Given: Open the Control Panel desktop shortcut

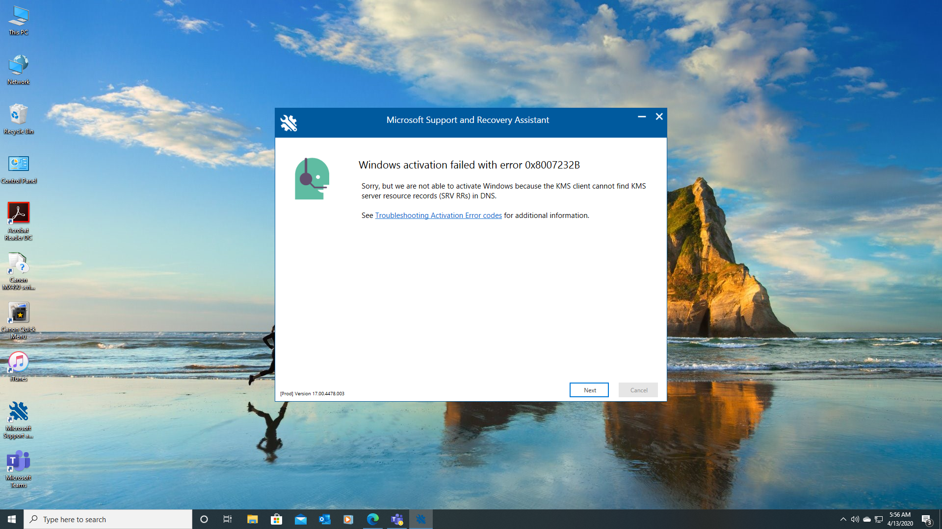Looking at the screenshot, I should (x=18, y=169).
